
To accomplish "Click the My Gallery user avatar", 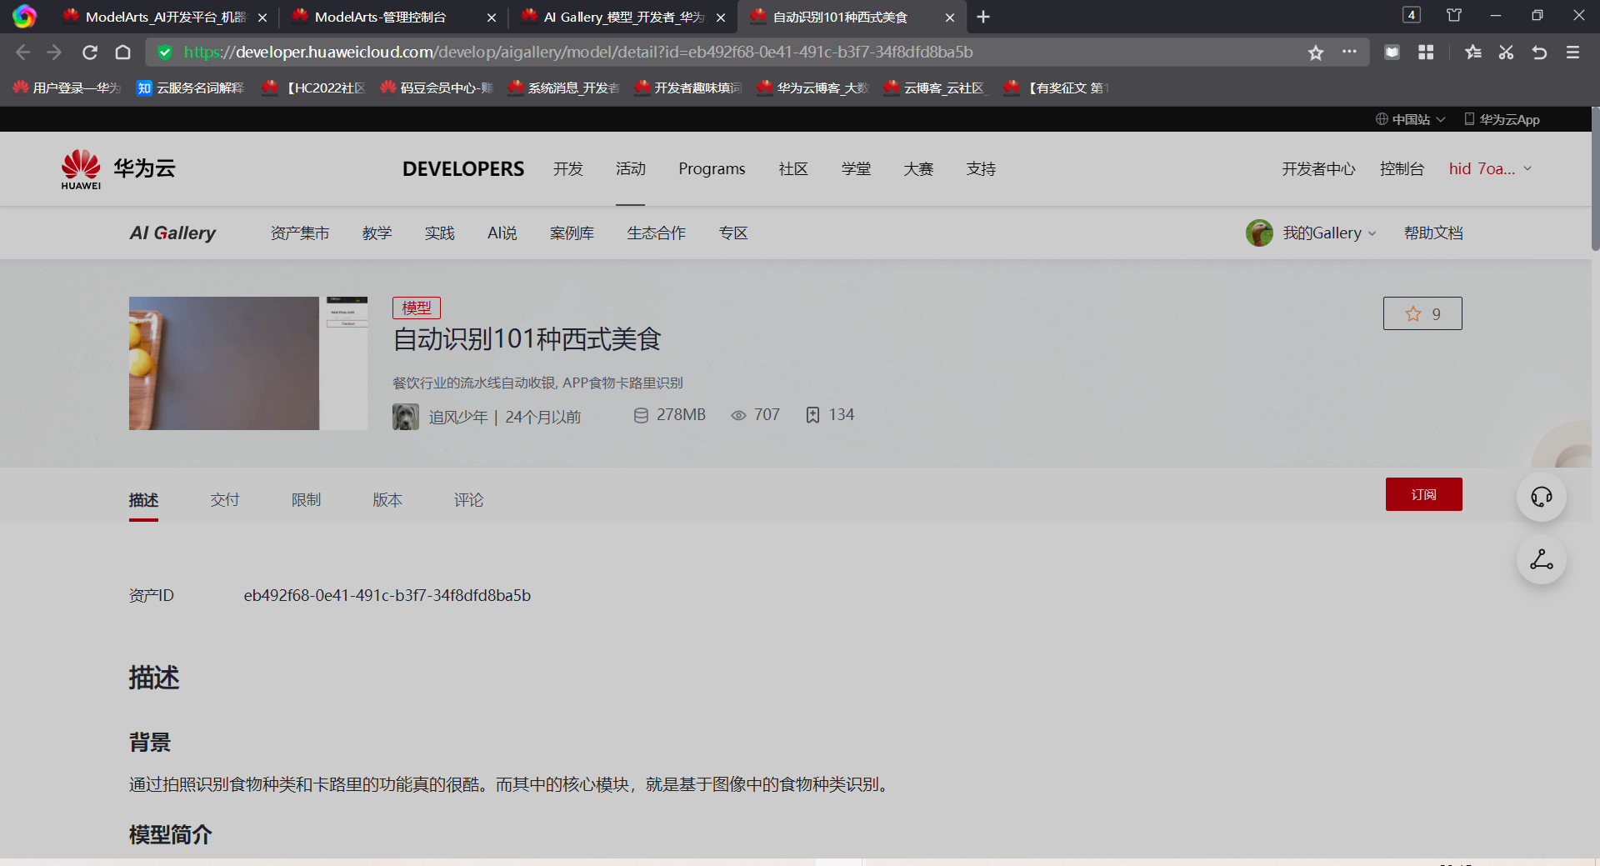I will click(x=1259, y=233).
